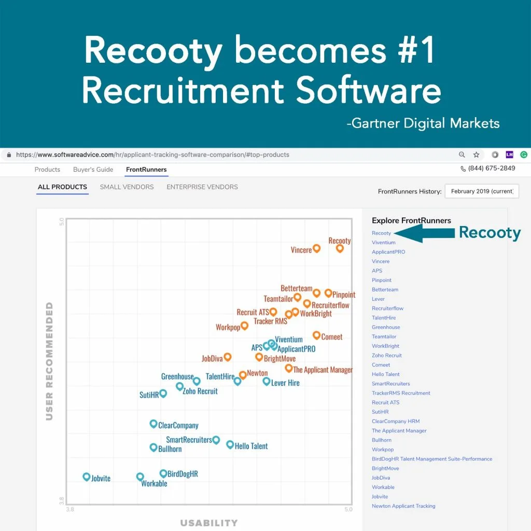Open the Recooty link in Explore FrontRunners

[381, 233]
